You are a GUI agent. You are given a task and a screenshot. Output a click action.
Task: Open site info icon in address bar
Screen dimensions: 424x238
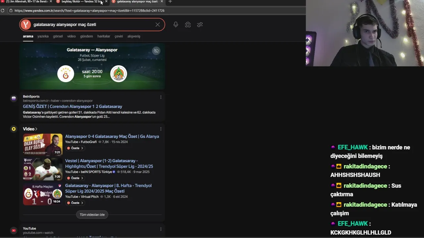coord(11,11)
